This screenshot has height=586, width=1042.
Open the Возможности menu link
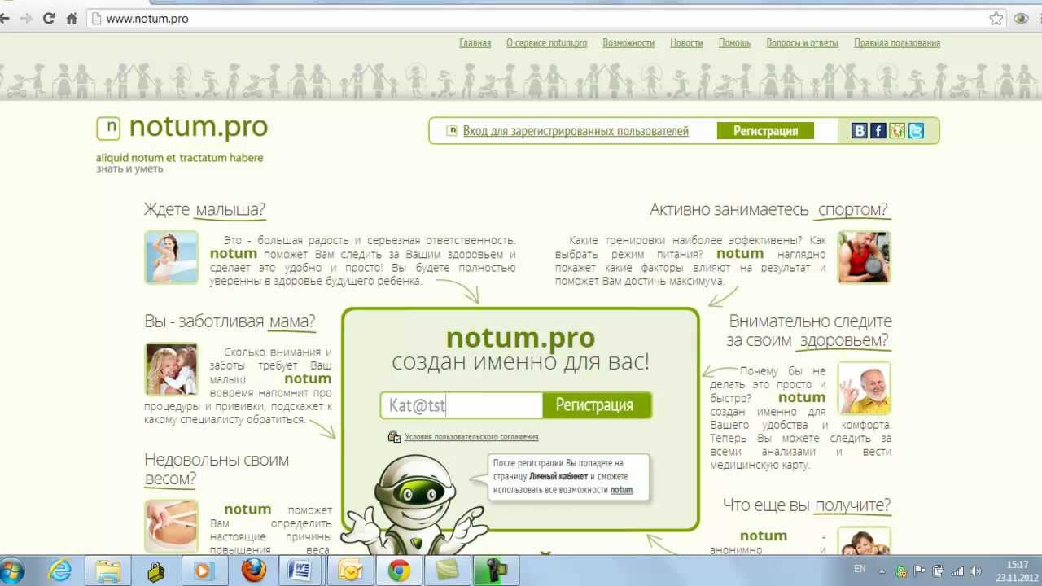tap(628, 43)
